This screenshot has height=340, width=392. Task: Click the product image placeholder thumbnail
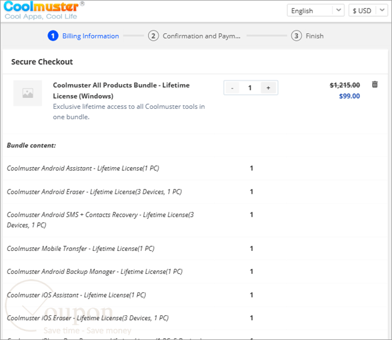(x=28, y=93)
